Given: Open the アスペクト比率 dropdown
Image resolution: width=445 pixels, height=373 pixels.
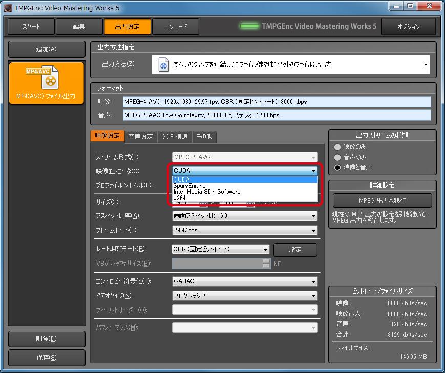Looking at the screenshot, I should [245, 216].
